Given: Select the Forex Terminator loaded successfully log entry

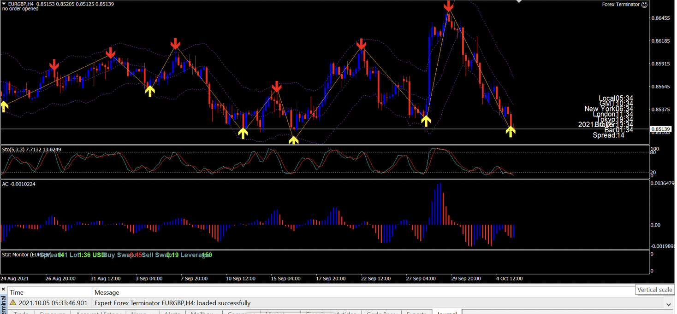Looking at the screenshot, I should point(172,303).
